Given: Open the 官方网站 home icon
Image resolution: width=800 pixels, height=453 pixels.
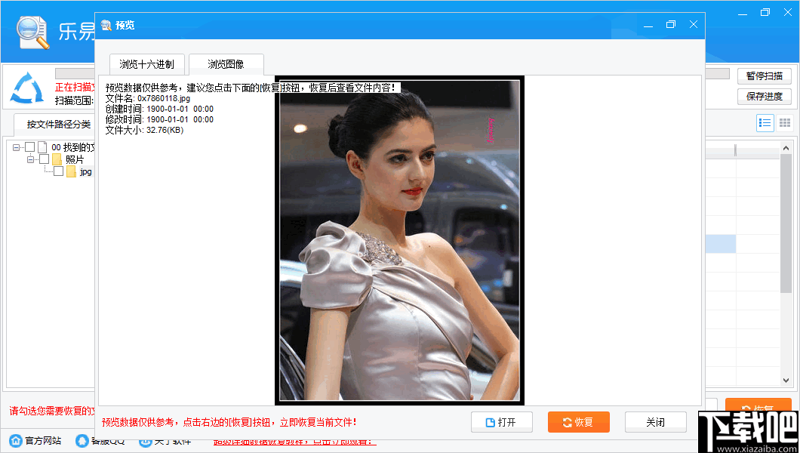Looking at the screenshot, I should coord(14,440).
